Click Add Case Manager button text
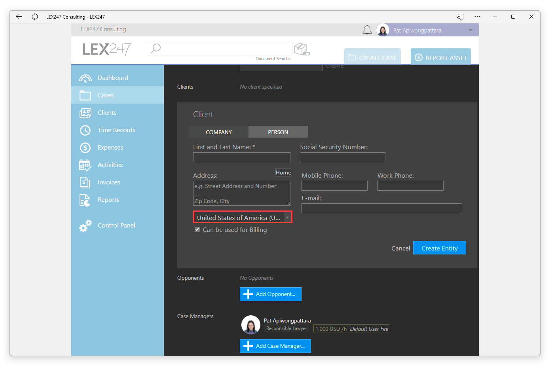Screen dimensions: 550x366 pos(281,346)
